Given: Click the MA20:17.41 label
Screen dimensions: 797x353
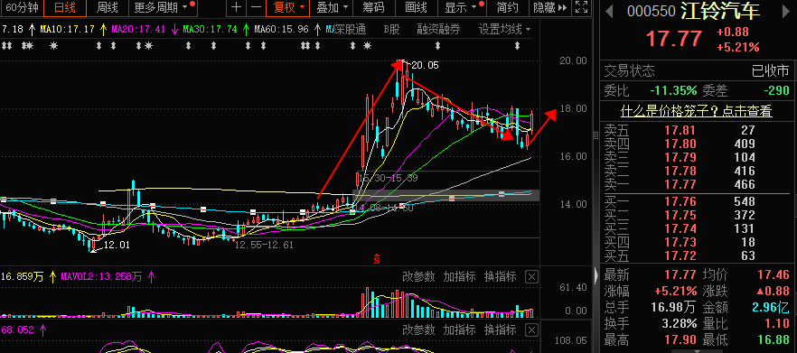Looking at the screenshot, I should 138,30.
